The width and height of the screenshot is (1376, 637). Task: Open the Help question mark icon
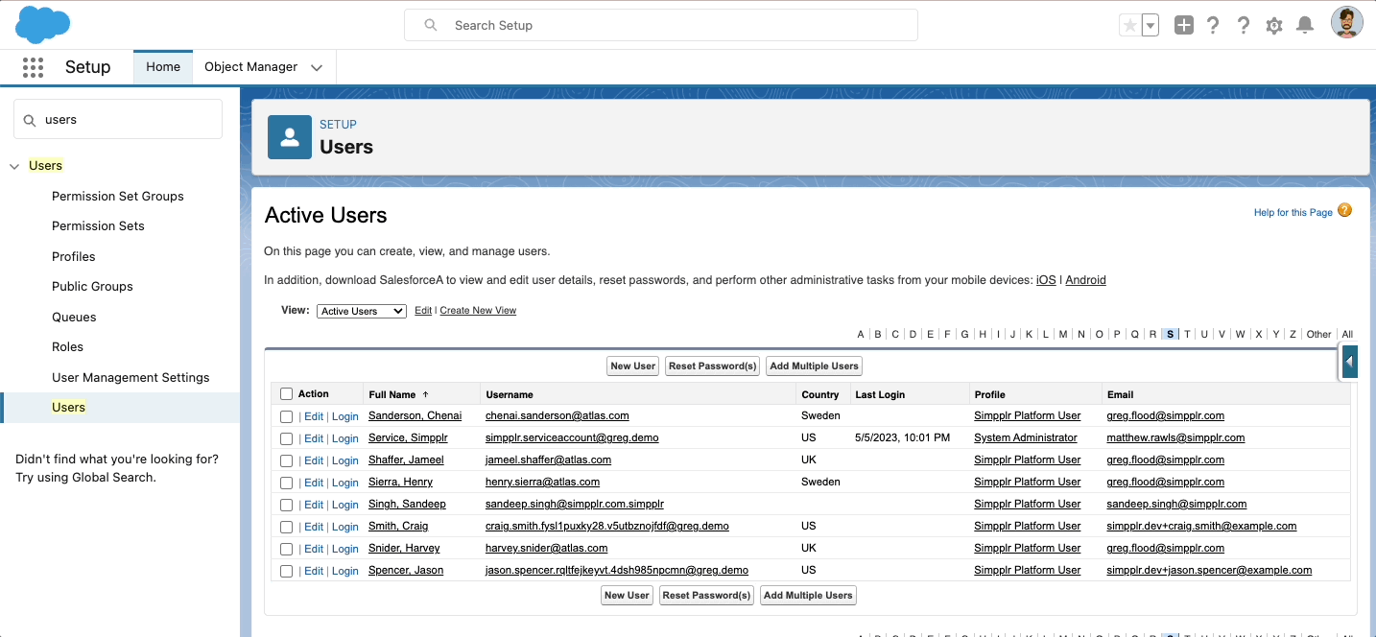click(1244, 25)
